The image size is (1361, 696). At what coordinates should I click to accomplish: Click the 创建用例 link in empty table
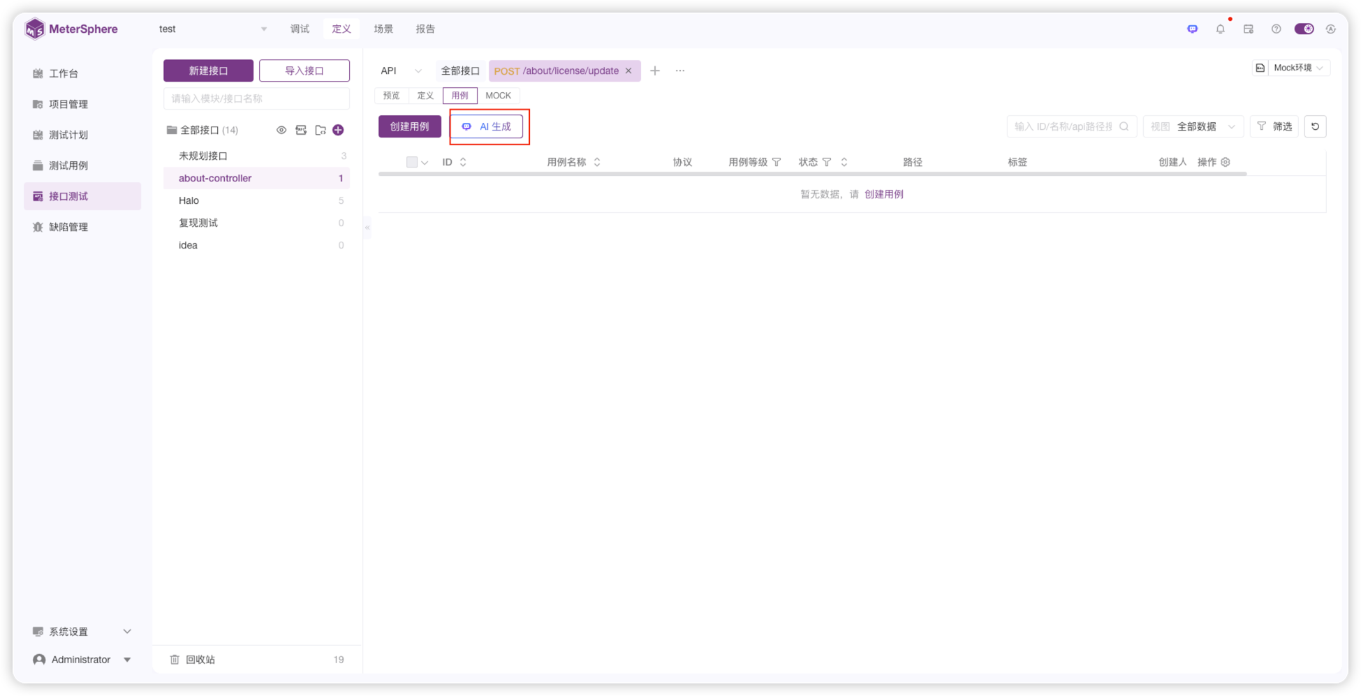884,194
